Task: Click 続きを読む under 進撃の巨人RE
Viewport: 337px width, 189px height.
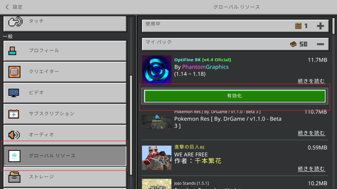Action: tap(311, 168)
